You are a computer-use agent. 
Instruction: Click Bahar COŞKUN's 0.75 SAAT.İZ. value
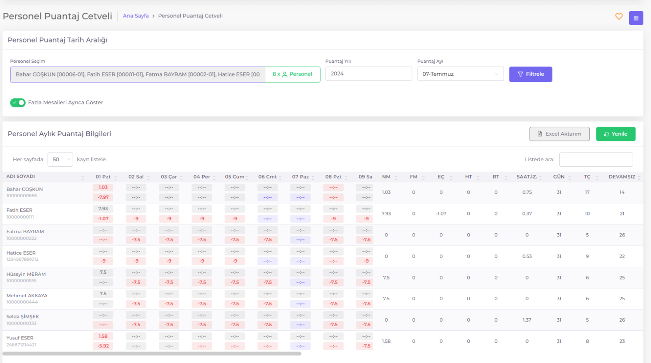coord(527,192)
